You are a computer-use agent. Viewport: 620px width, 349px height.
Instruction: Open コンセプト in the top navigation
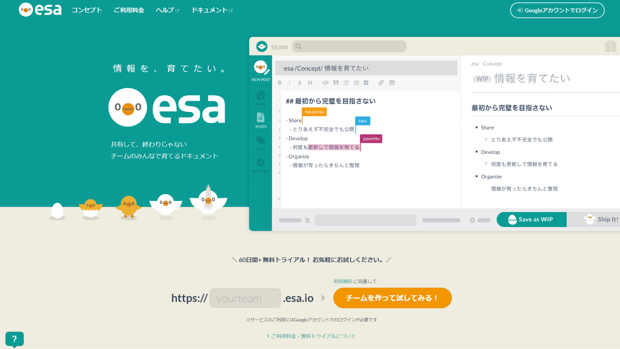[x=87, y=10]
